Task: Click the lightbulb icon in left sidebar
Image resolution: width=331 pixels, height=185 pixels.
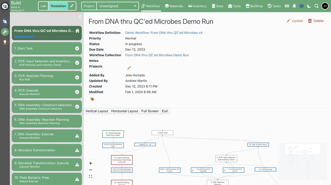Action: pos(5,42)
